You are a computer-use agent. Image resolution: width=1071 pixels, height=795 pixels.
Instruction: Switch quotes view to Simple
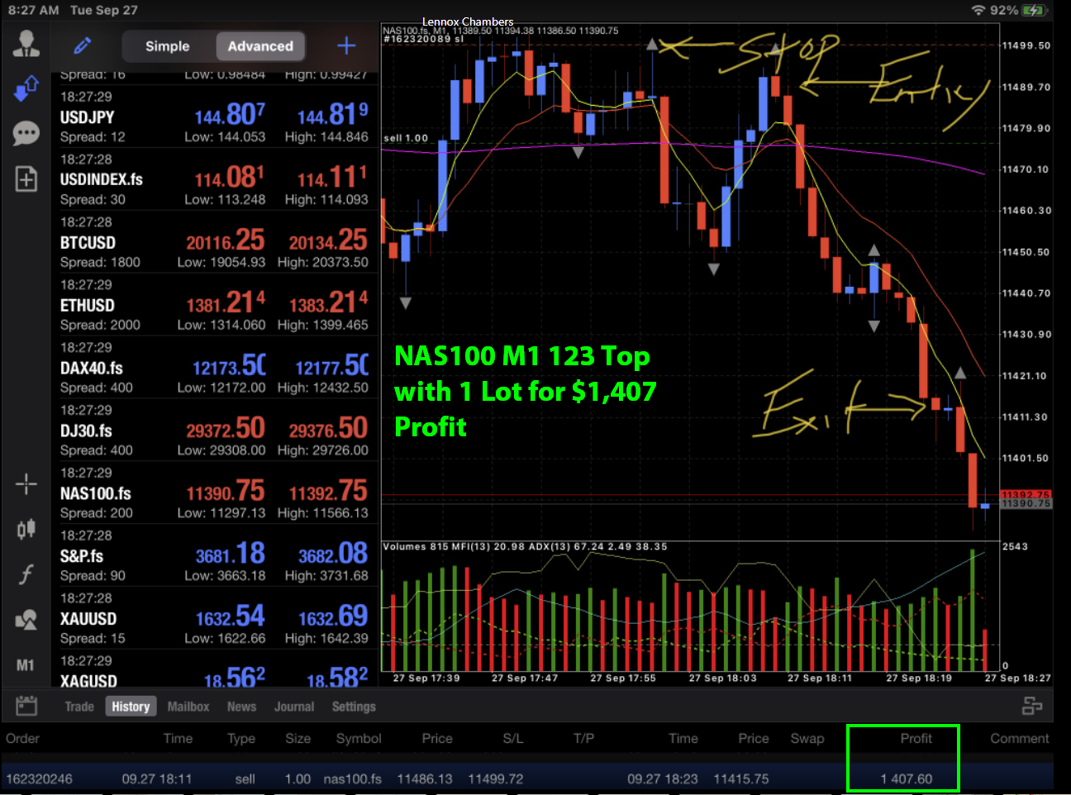[x=168, y=46]
